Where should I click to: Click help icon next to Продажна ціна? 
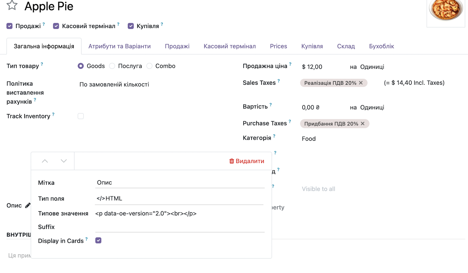tap(290, 64)
